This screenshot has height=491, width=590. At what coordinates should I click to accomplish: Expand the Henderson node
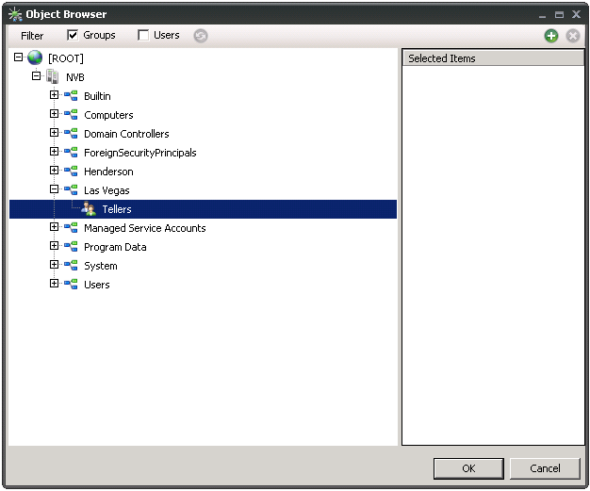click(54, 170)
